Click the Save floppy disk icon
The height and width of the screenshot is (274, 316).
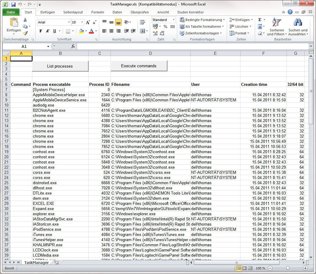(13, 4)
